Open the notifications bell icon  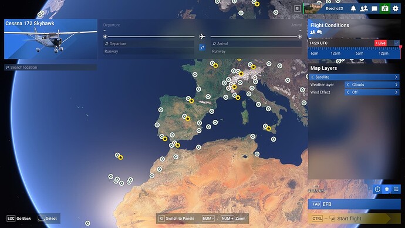(353, 9)
